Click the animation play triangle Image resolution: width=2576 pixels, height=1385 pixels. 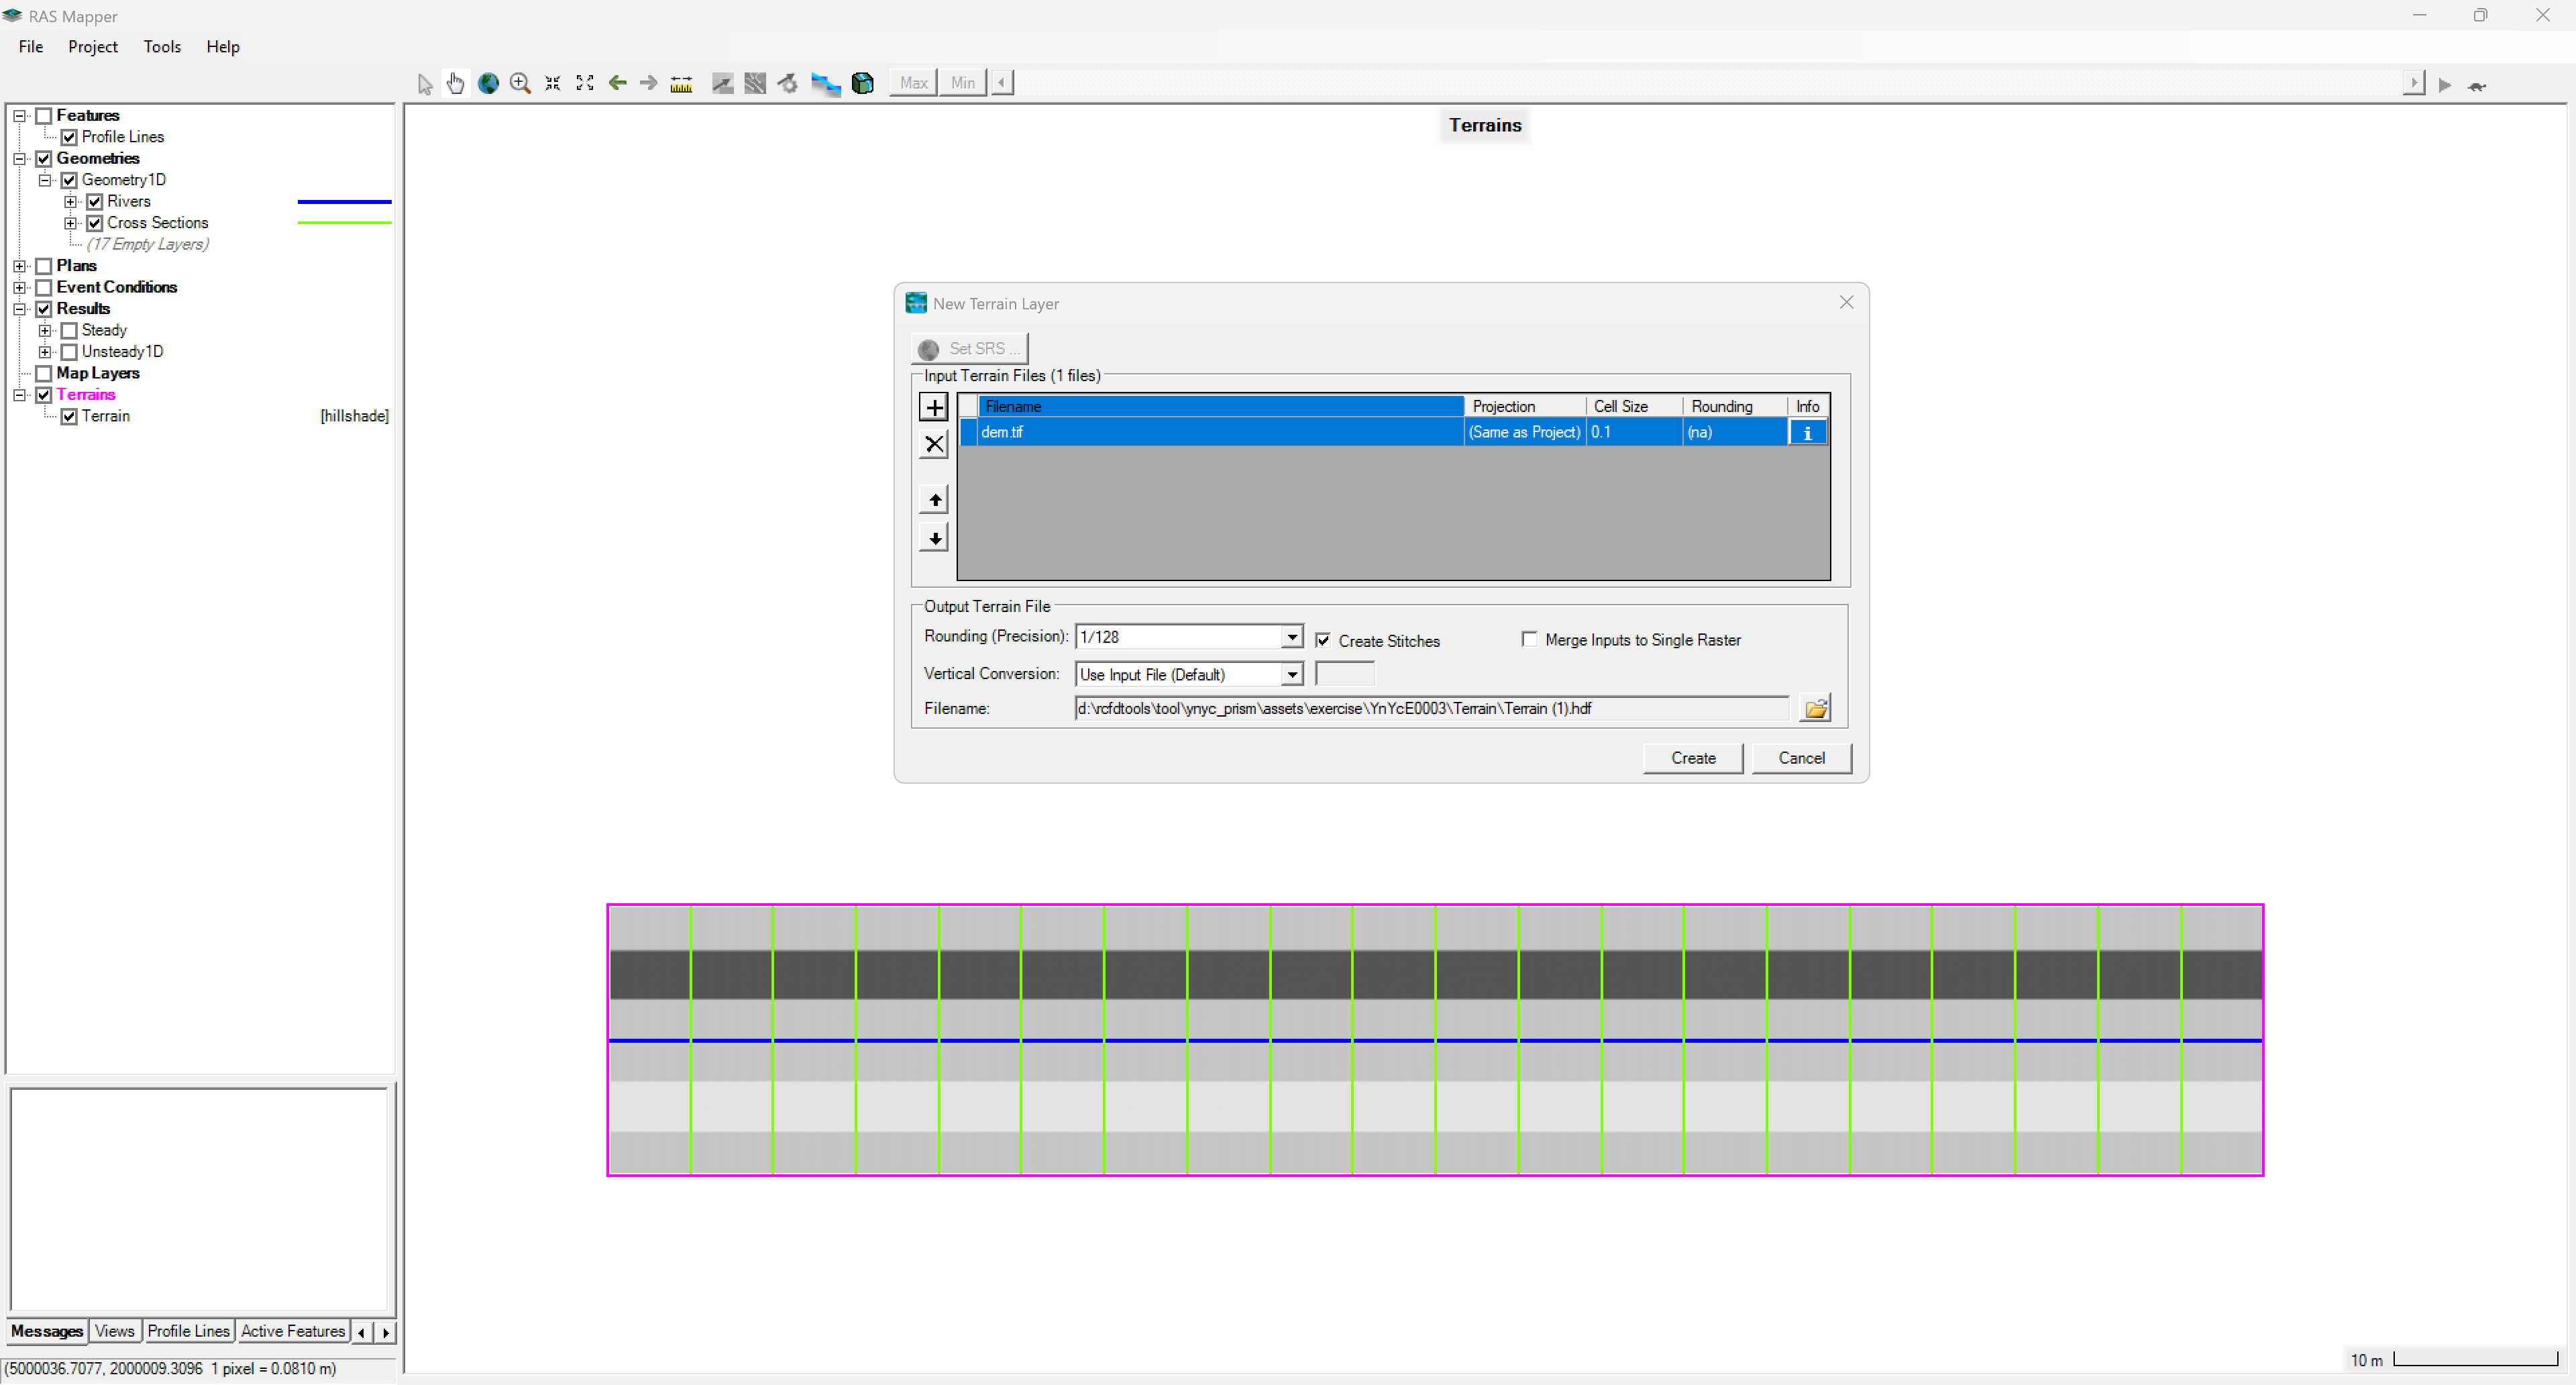point(2445,86)
